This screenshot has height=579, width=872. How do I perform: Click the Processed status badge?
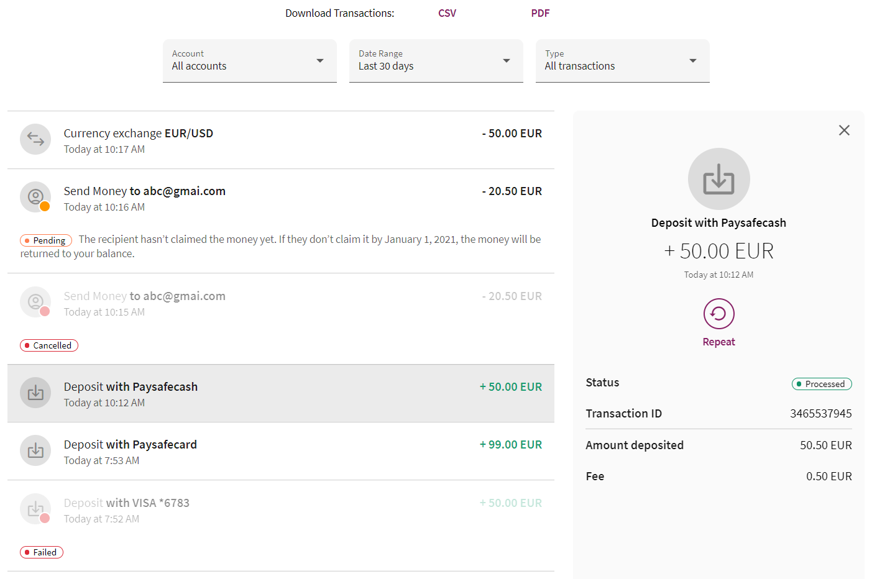tap(822, 384)
